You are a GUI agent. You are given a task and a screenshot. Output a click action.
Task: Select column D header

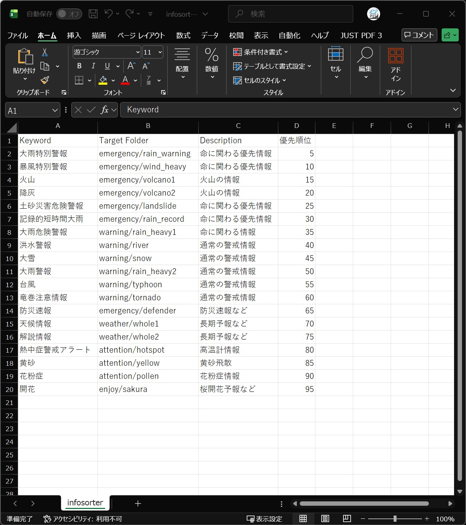[296, 126]
